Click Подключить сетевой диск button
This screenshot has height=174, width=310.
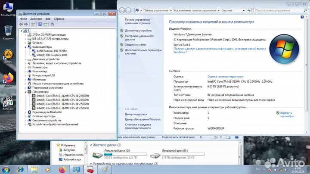pos(178,137)
